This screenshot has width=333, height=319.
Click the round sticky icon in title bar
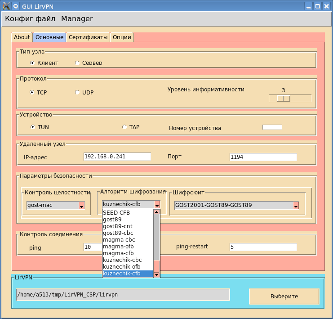(16, 6)
